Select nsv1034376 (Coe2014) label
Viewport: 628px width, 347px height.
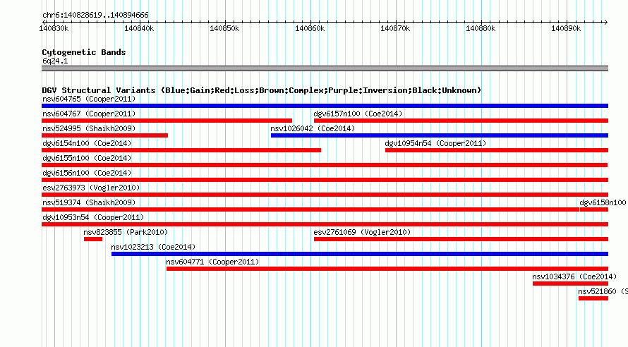[x=574, y=276]
